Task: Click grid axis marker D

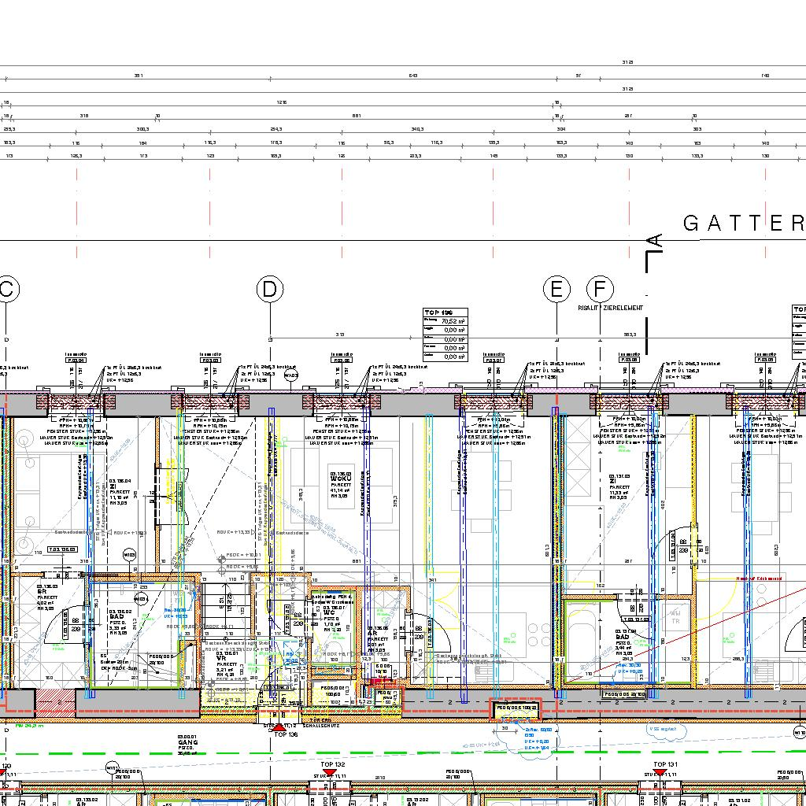Action: click(270, 289)
